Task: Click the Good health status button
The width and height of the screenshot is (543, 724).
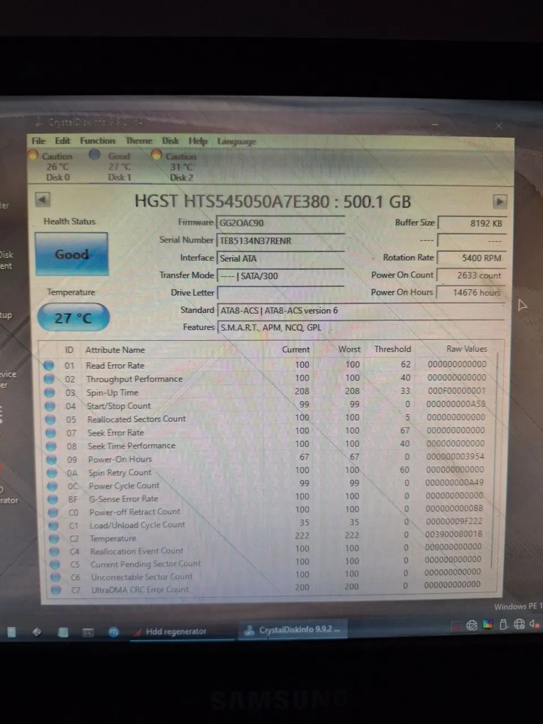Action: pos(71,255)
